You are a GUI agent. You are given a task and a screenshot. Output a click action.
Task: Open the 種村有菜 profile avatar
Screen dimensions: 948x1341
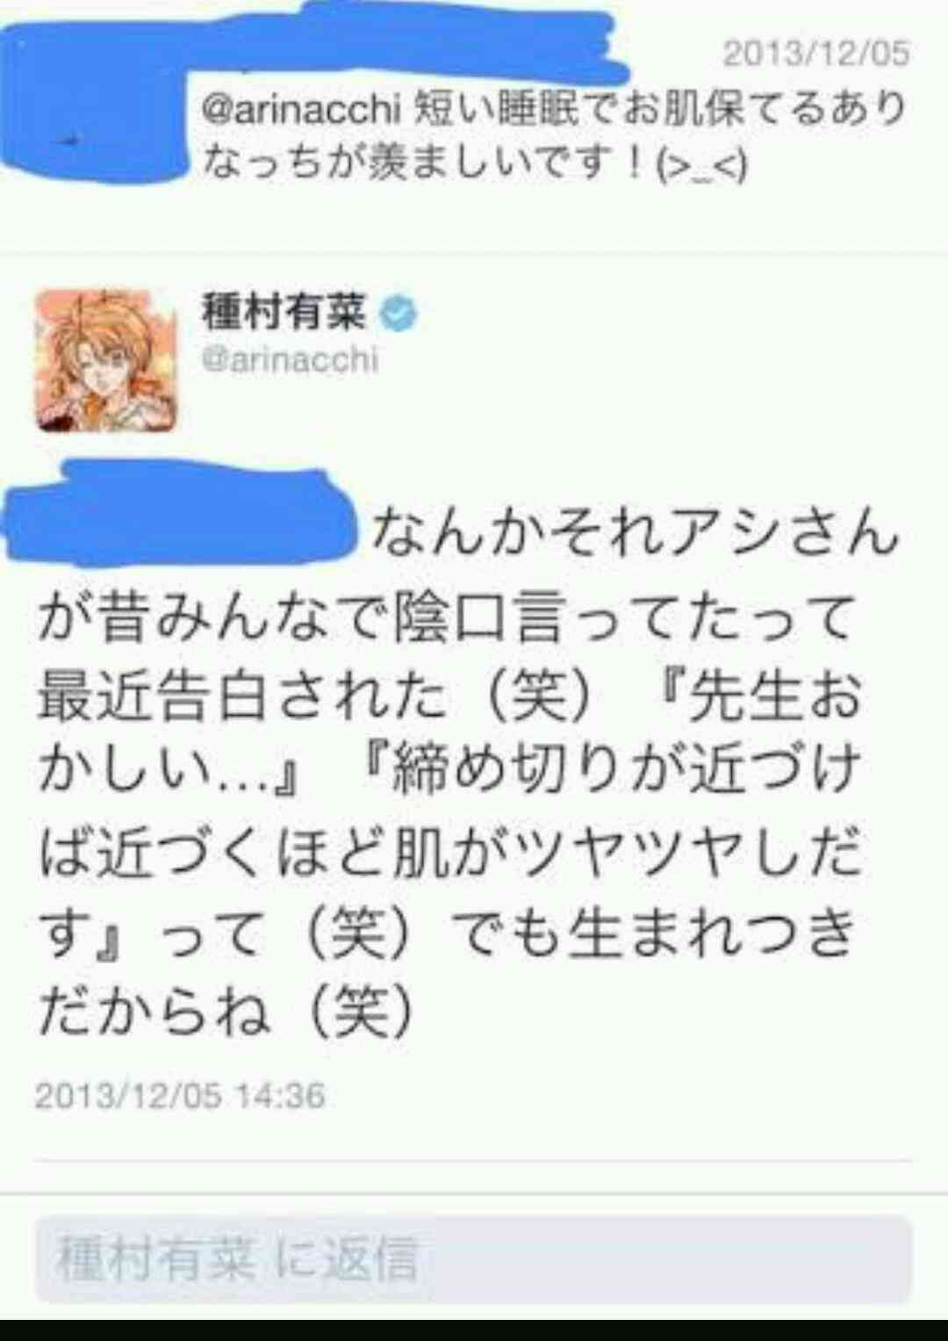[x=105, y=360]
